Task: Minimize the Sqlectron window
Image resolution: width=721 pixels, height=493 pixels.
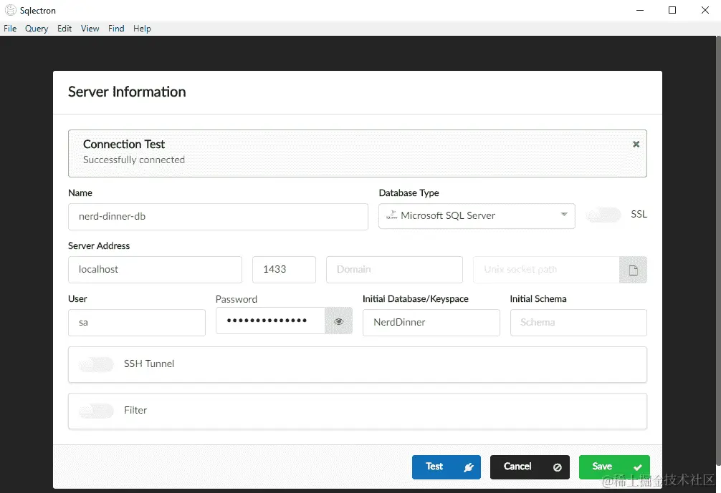Action: (639, 10)
